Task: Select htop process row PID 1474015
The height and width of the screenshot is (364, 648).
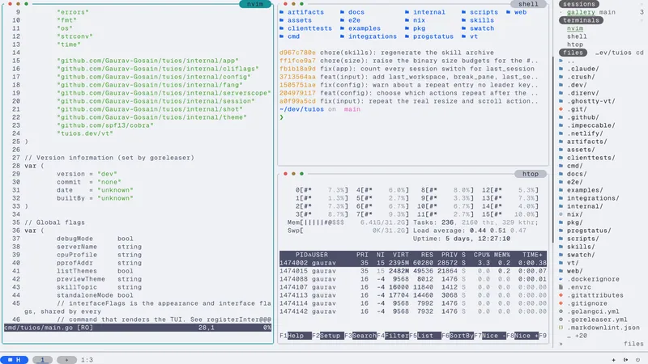Action: point(413,271)
